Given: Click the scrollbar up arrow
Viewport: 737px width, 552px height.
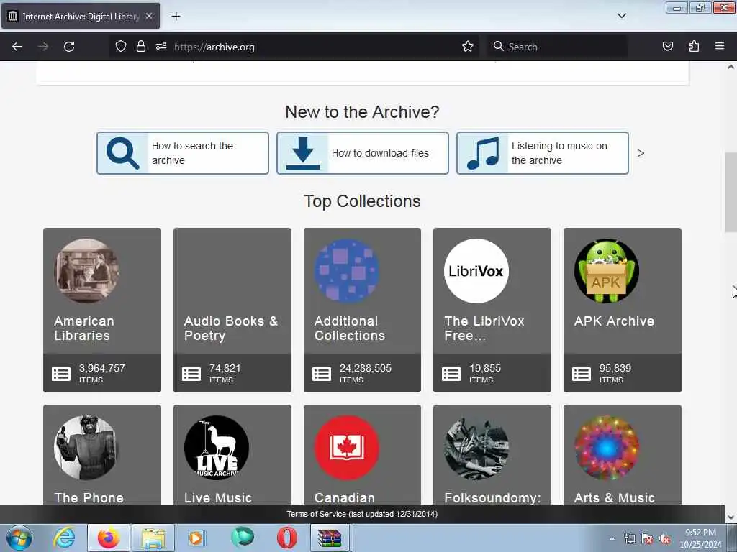Looking at the screenshot, I should click(x=731, y=67).
